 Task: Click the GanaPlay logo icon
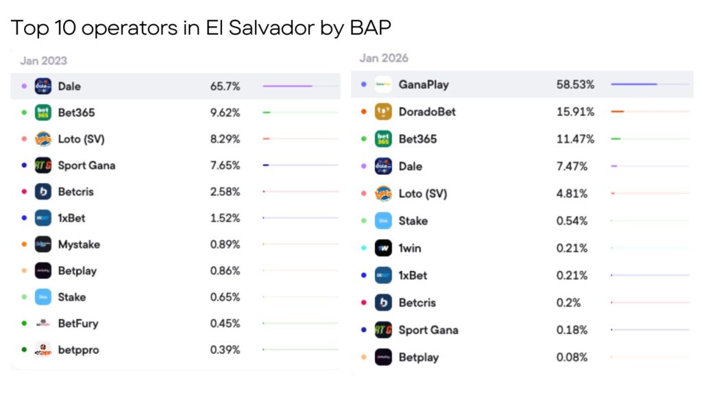tap(383, 84)
